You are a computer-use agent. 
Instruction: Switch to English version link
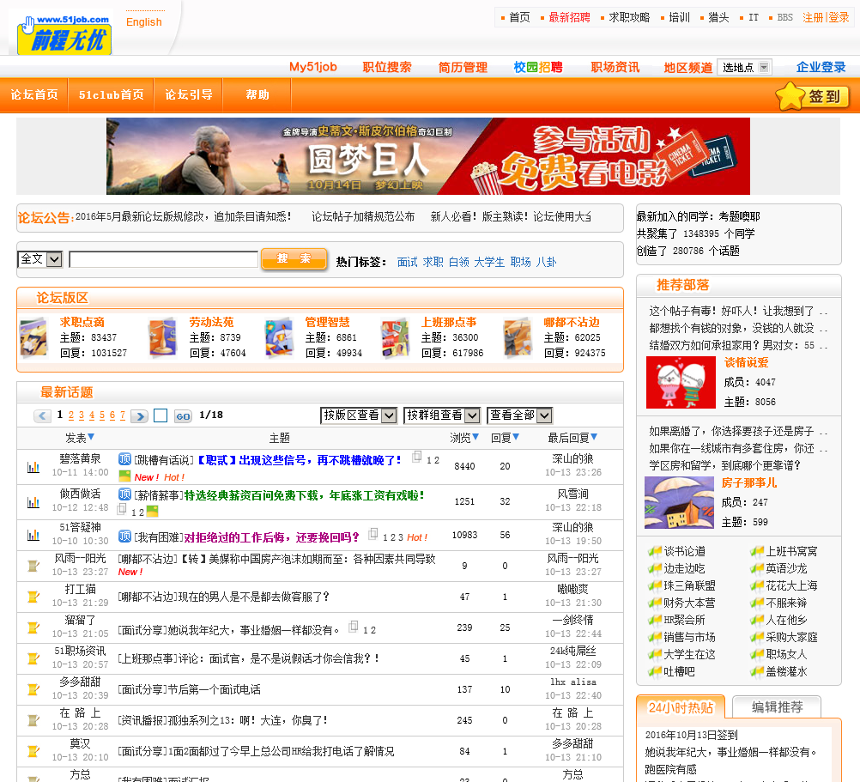143,22
